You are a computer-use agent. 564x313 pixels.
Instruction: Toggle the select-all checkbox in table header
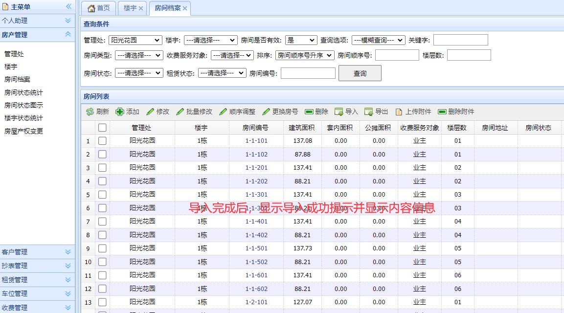coord(102,128)
